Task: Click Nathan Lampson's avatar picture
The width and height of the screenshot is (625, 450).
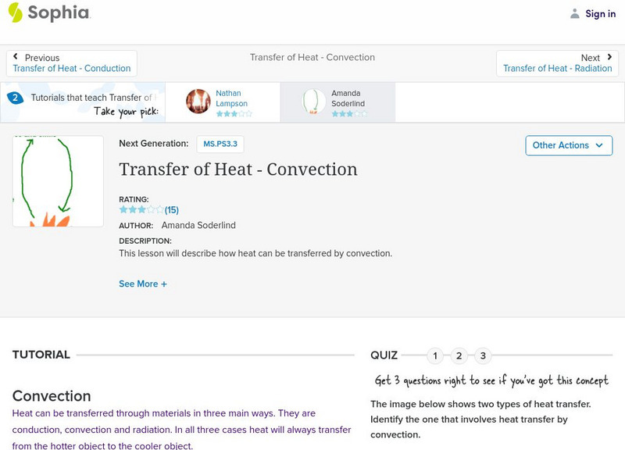Action: (x=198, y=102)
